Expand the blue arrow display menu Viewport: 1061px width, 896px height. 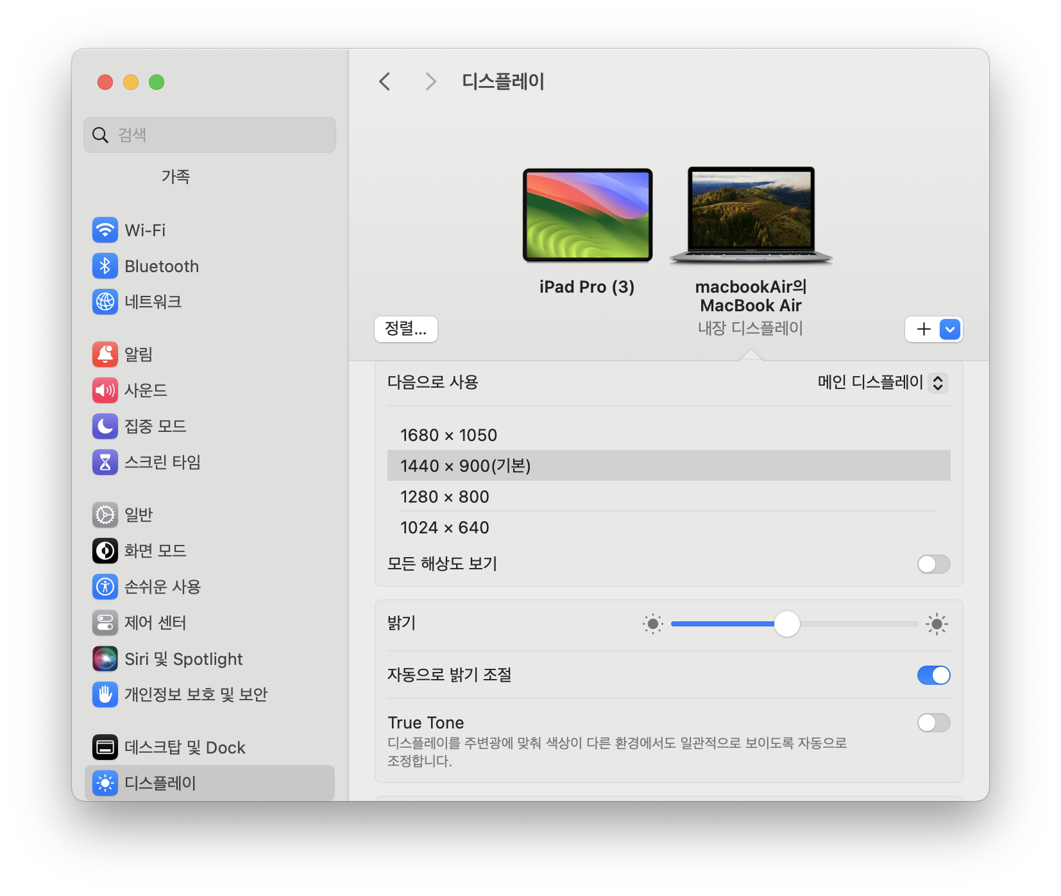tap(950, 329)
